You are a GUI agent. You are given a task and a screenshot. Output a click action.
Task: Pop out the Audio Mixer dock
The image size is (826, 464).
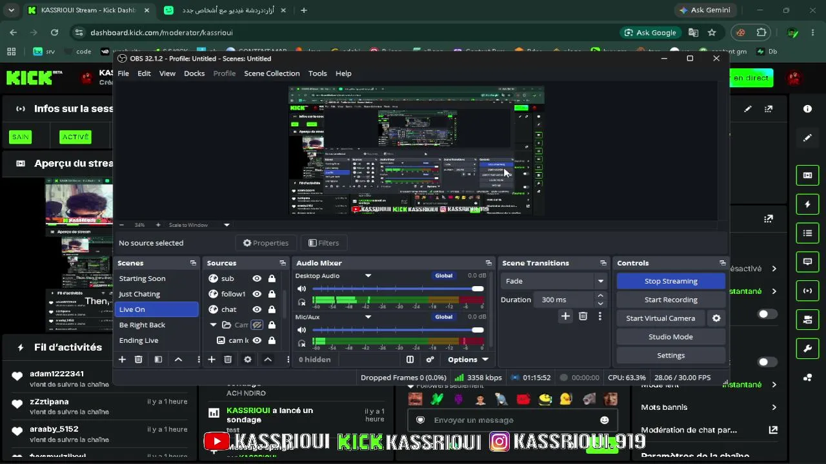click(x=489, y=263)
